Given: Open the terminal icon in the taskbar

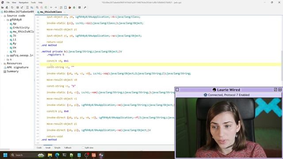Looking at the screenshot, I should tap(65, 155).
